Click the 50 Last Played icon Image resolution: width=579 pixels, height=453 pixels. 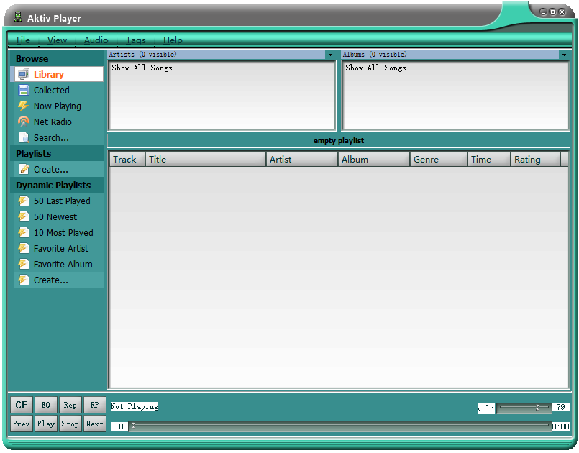[x=24, y=201]
